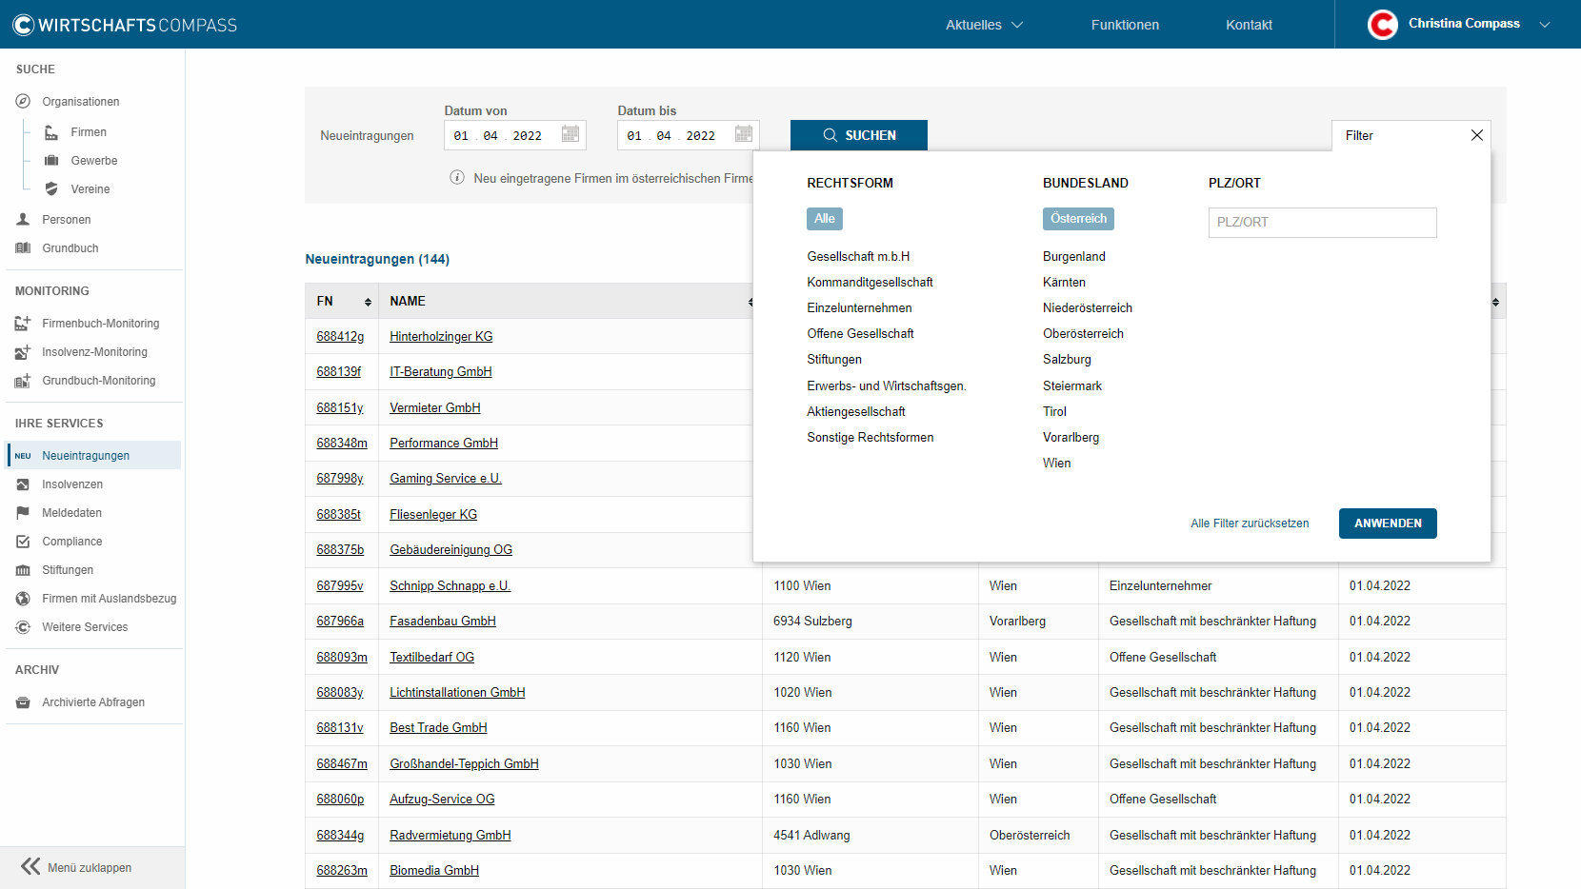The height and width of the screenshot is (889, 1581).
Task: Click the Grundbuch book icon in sidebar
Action: pos(23,248)
